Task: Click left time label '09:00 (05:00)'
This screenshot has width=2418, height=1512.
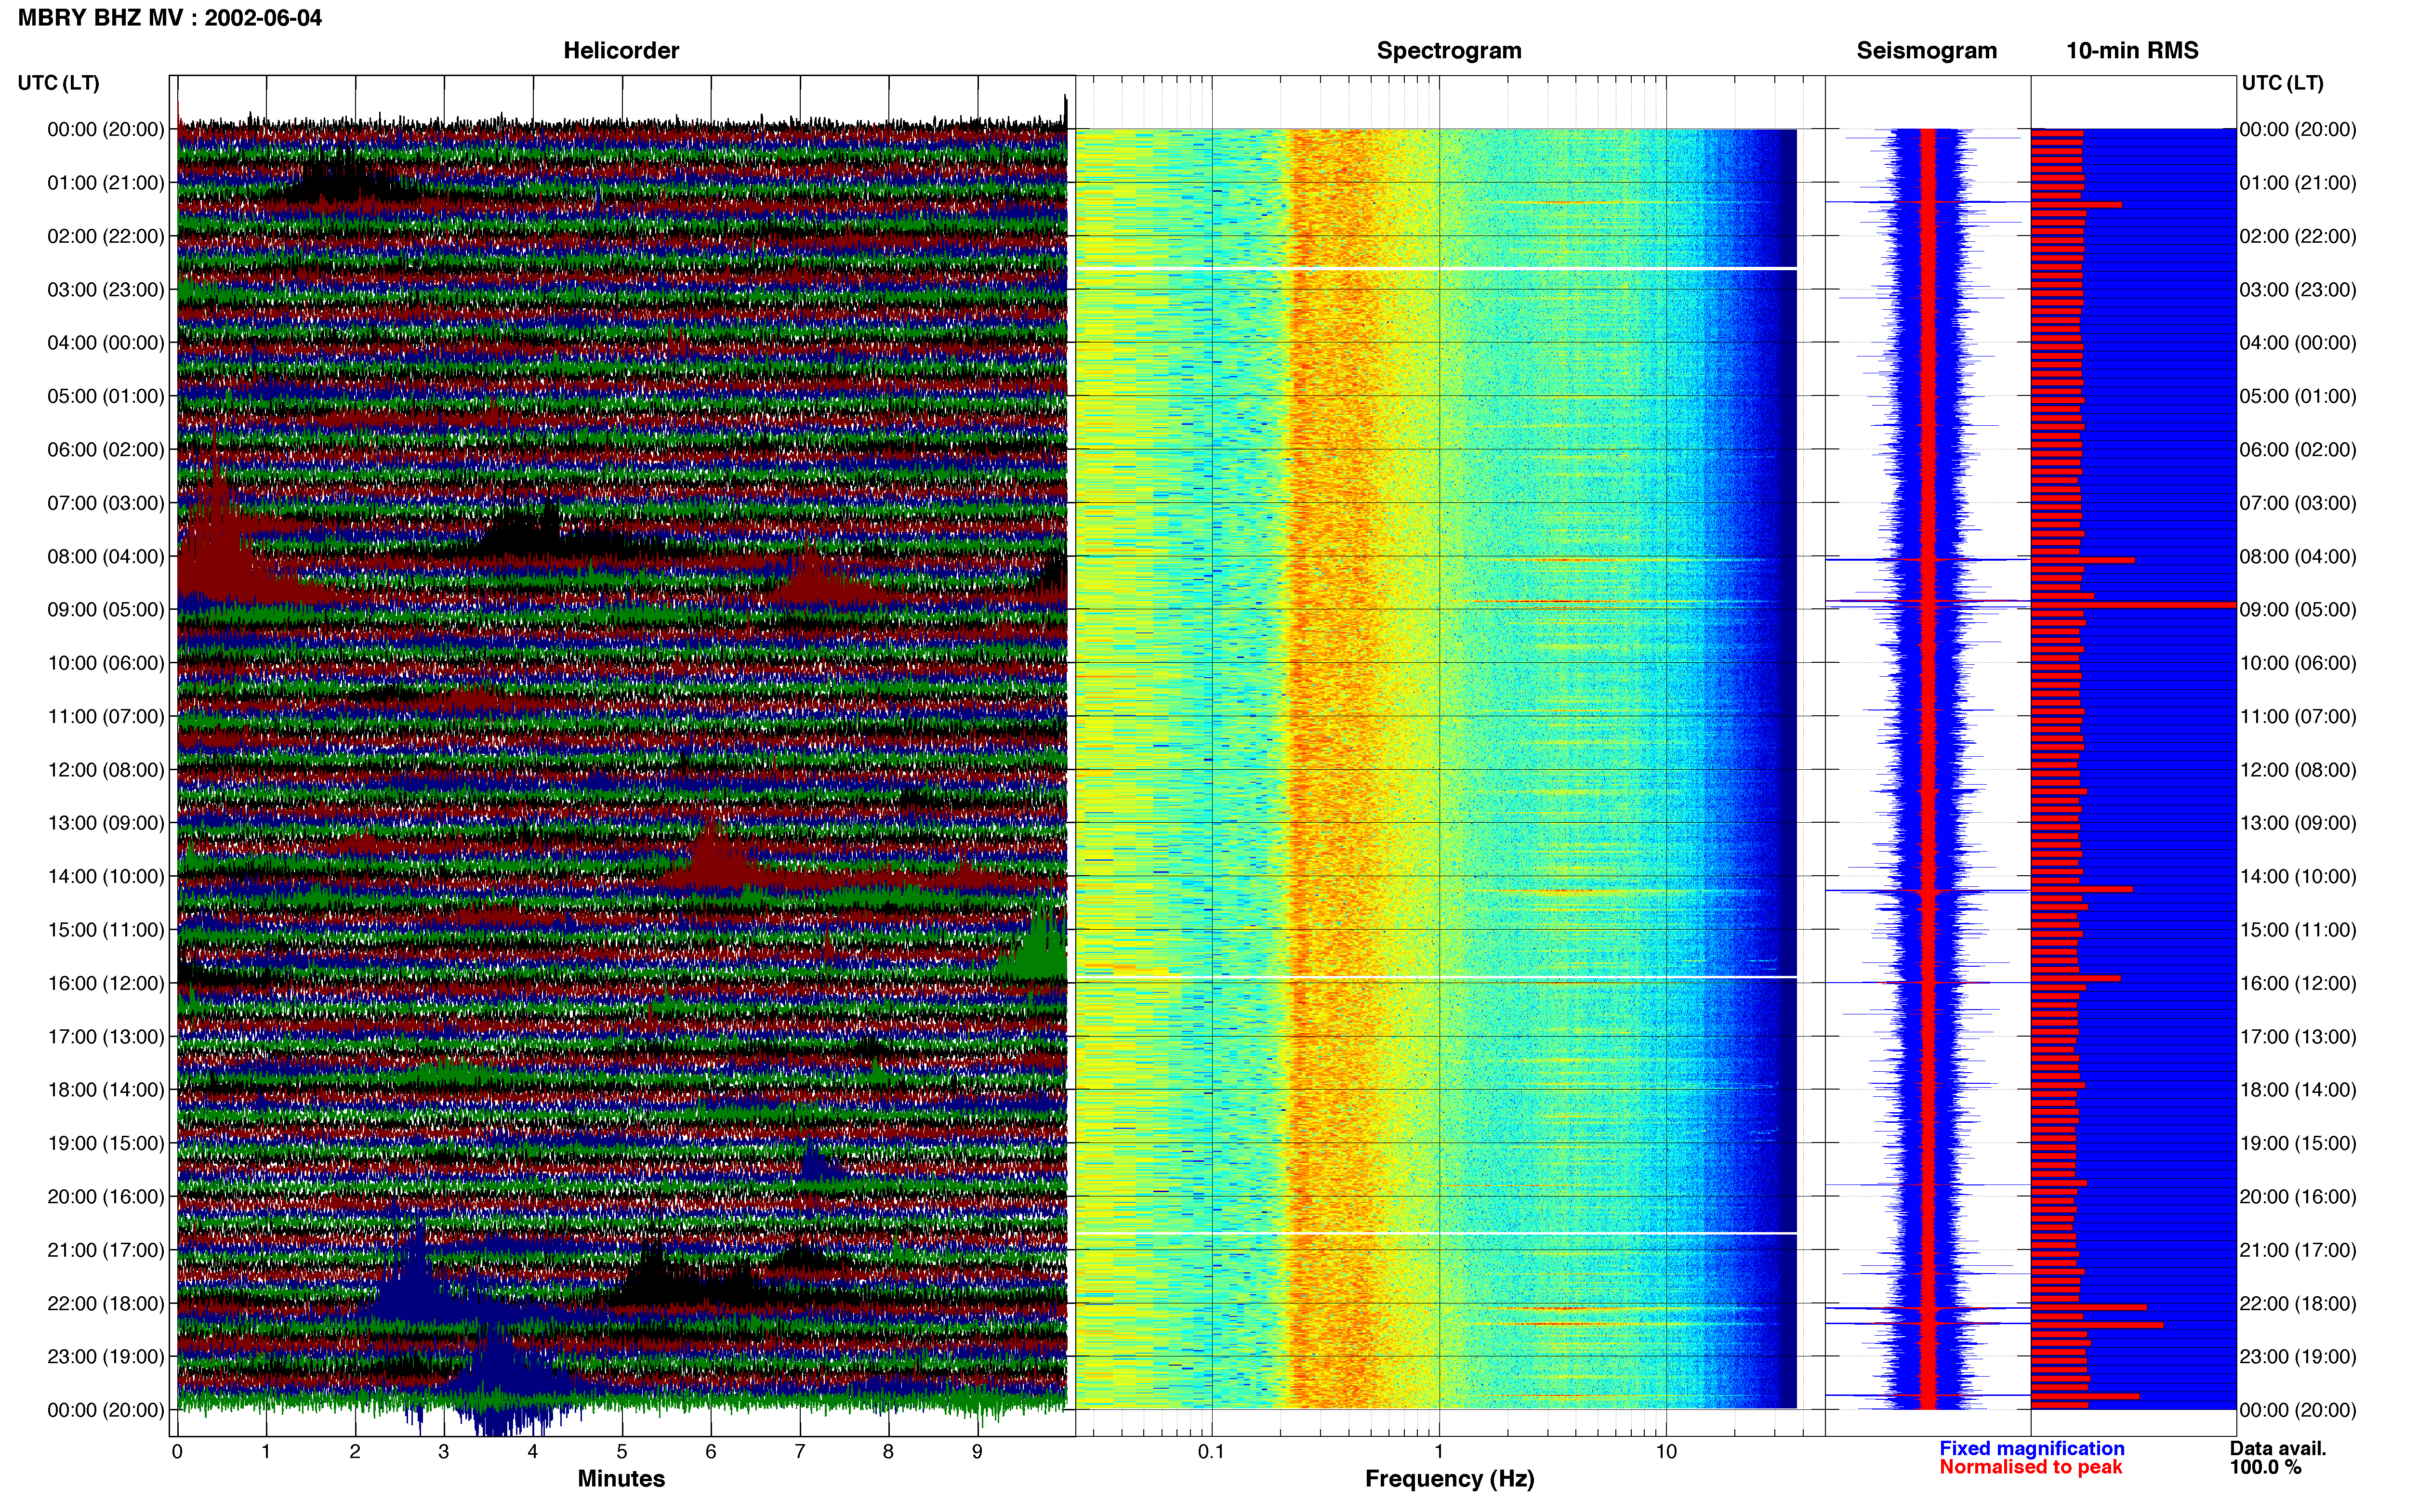Action: tap(106, 610)
